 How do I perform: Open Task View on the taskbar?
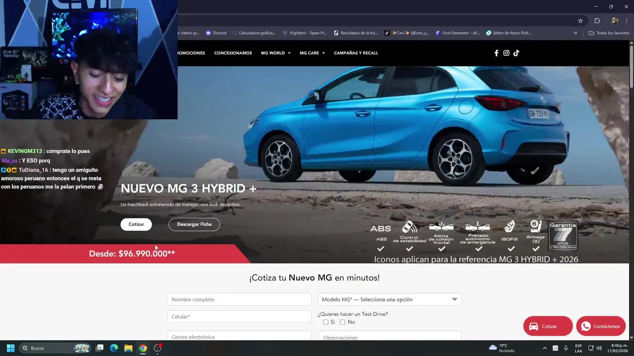click(x=100, y=348)
